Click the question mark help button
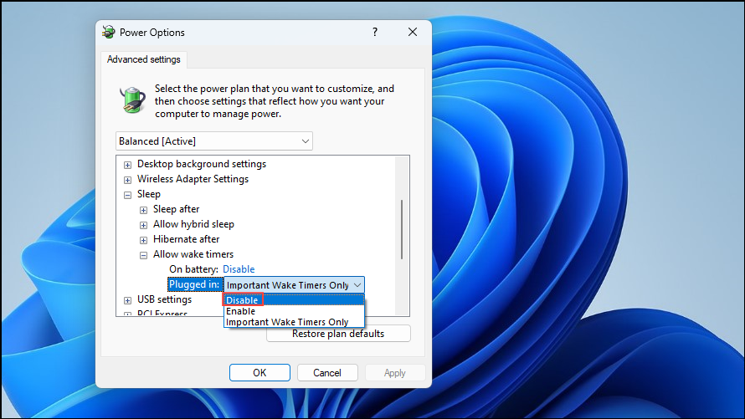The height and width of the screenshot is (419, 745). coord(375,33)
